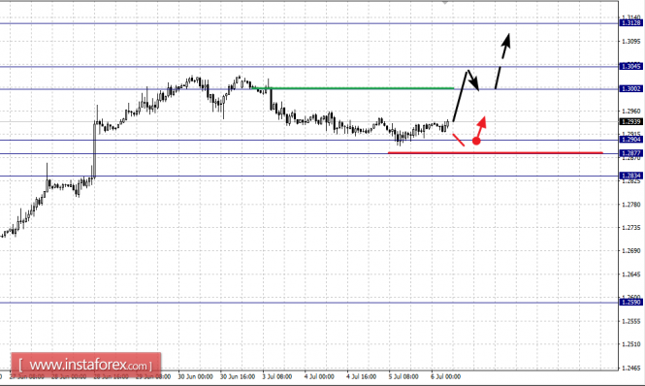Click the 1.2904 price level label
This screenshot has width=645, height=386.
click(631, 140)
